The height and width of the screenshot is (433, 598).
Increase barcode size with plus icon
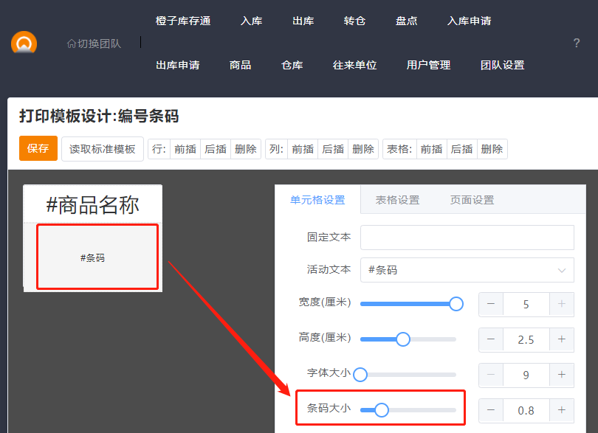561,410
